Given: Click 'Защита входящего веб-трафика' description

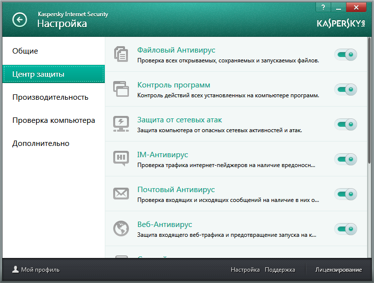Looking at the screenshot, I should [226, 235].
